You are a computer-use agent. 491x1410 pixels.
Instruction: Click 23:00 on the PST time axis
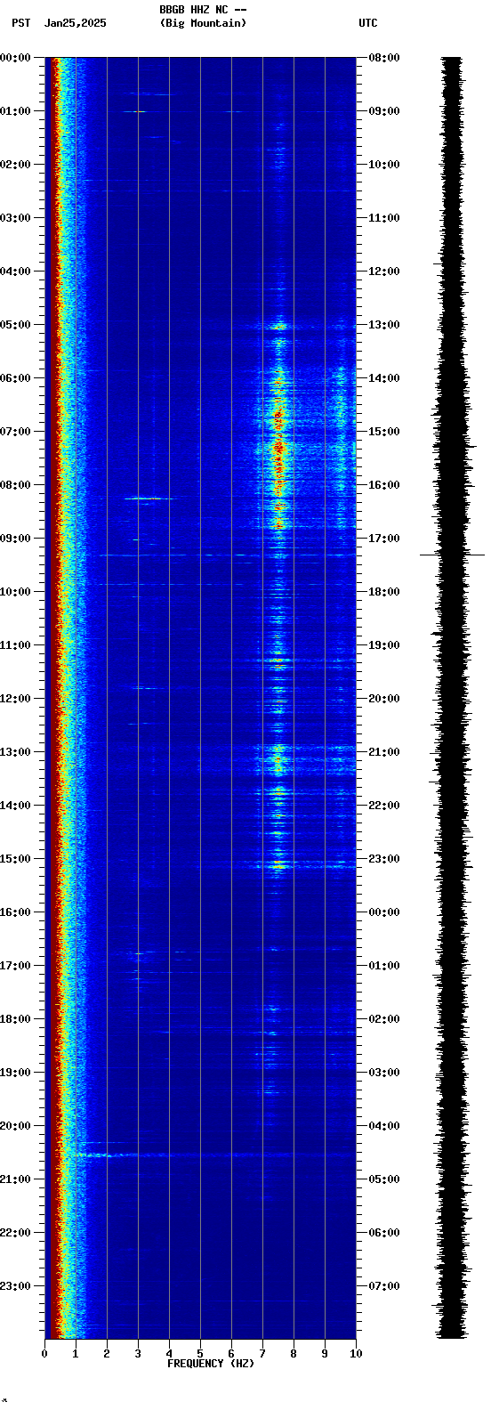[x=15, y=1286]
